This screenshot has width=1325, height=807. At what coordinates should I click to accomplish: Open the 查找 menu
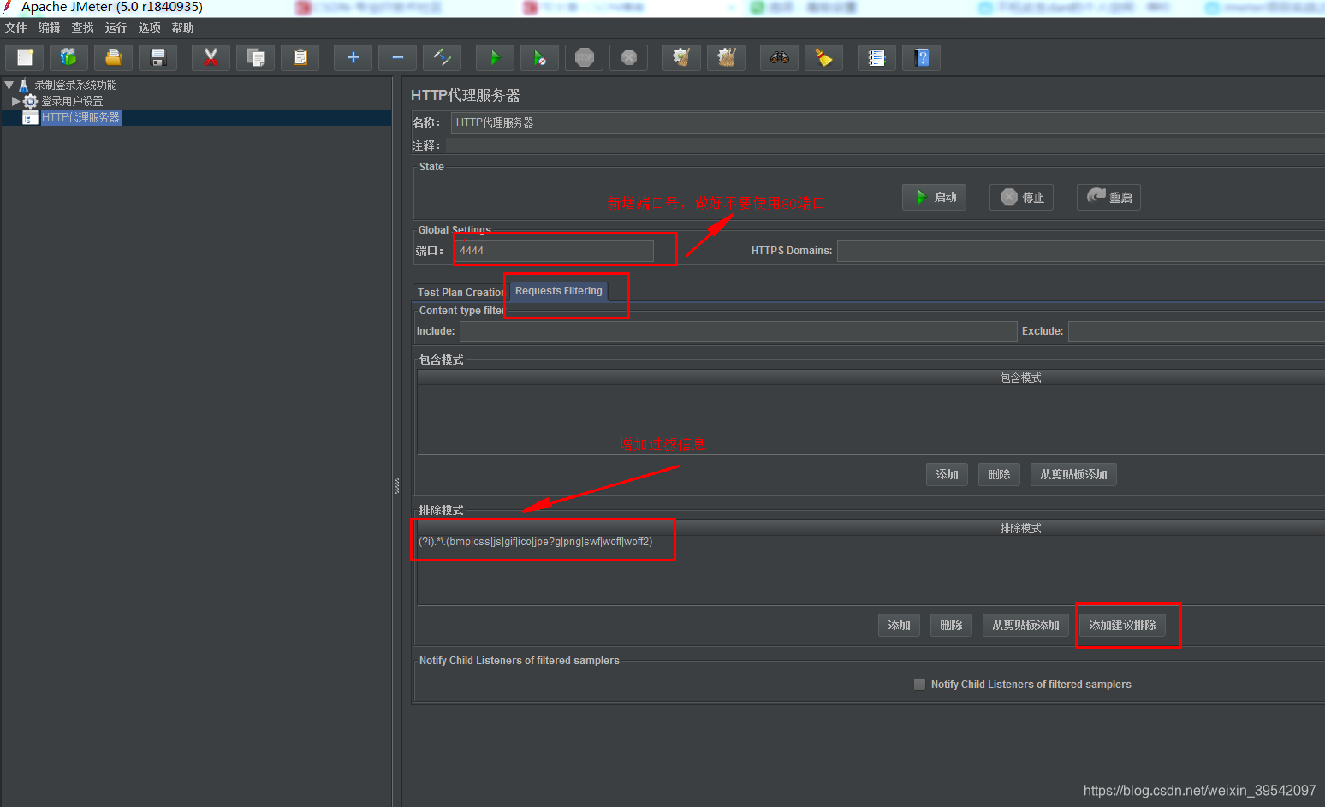point(82,27)
